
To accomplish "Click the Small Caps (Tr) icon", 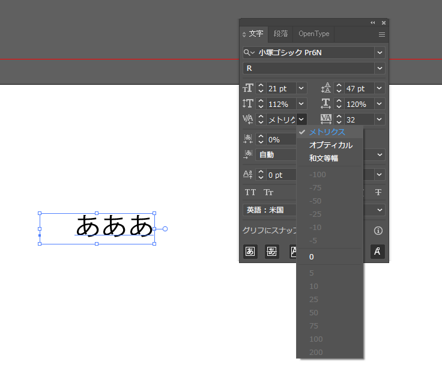I will coord(268,193).
